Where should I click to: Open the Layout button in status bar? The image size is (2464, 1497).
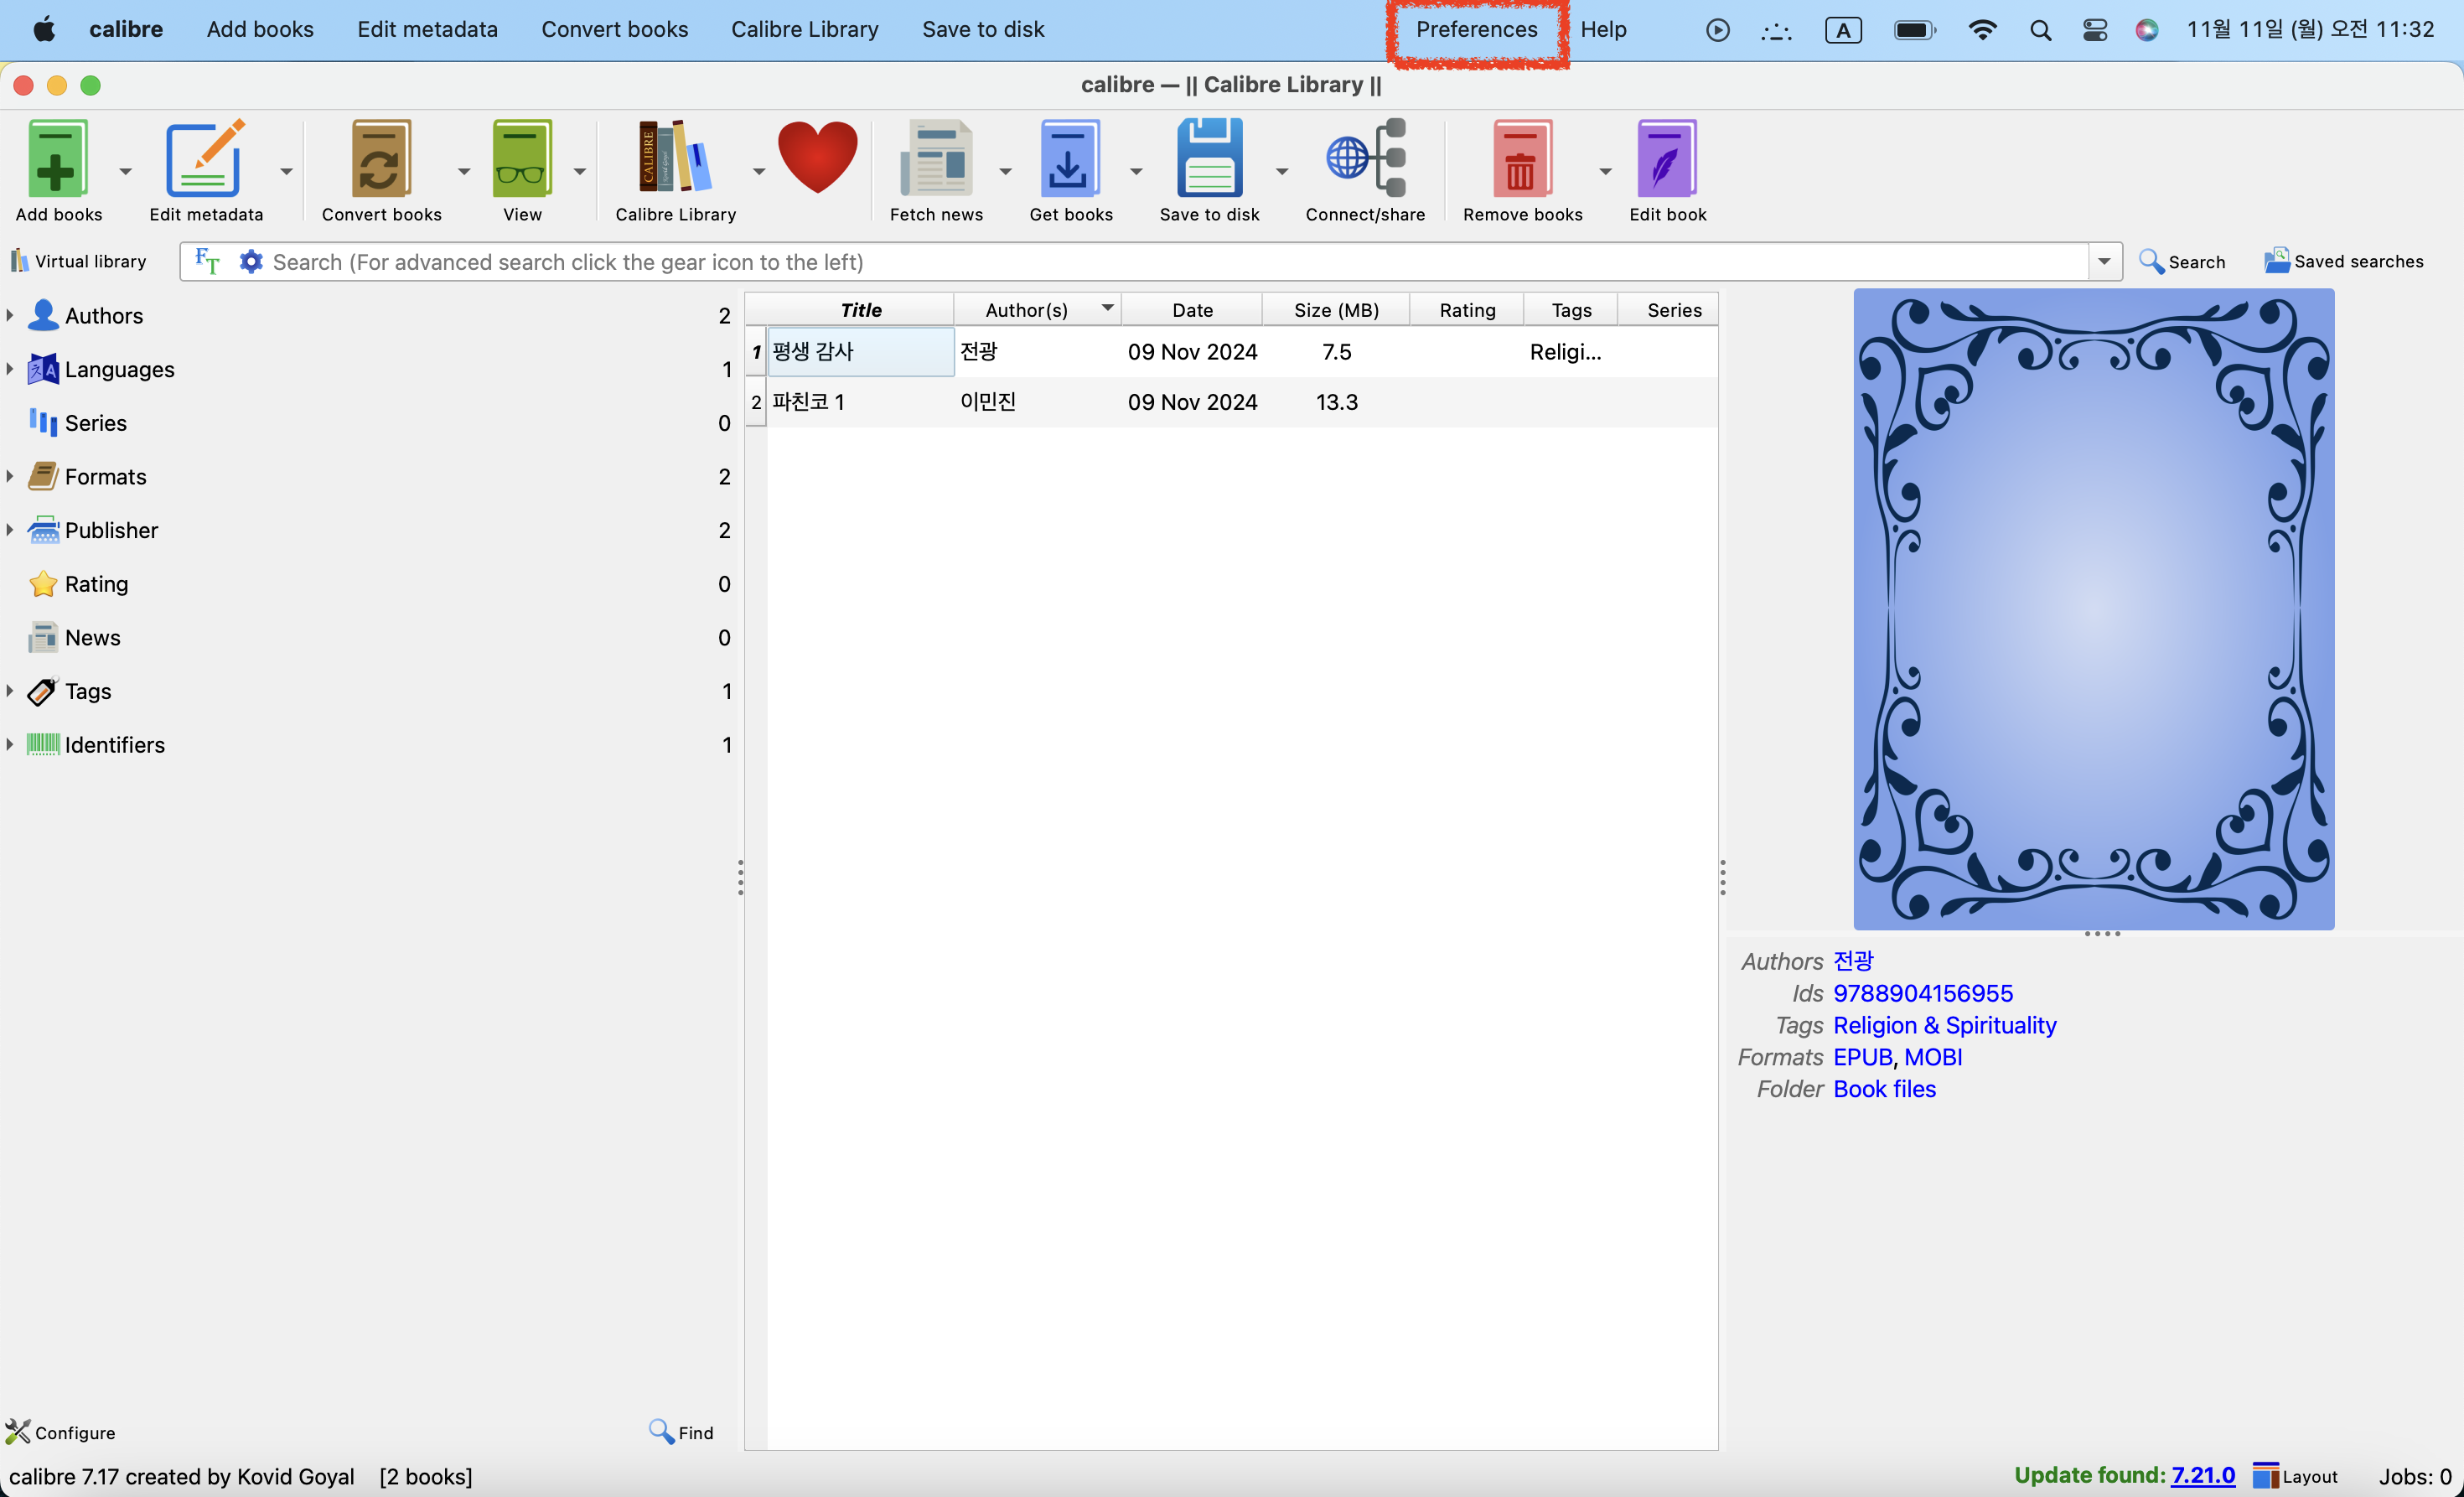[2295, 1476]
